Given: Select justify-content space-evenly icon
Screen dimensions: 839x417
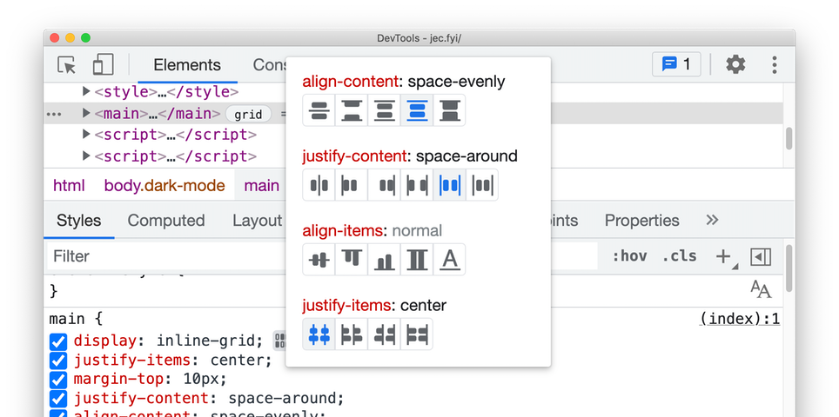Looking at the screenshot, I should point(482,185).
